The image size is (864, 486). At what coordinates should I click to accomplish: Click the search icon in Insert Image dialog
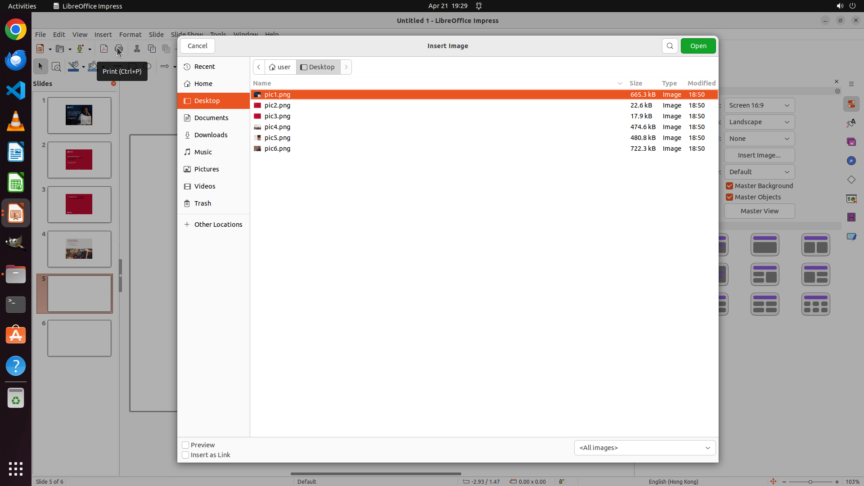point(670,46)
